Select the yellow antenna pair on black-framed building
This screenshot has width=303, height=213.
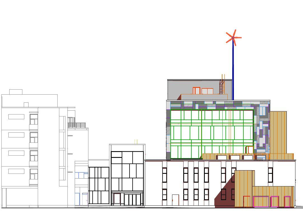point(136,142)
